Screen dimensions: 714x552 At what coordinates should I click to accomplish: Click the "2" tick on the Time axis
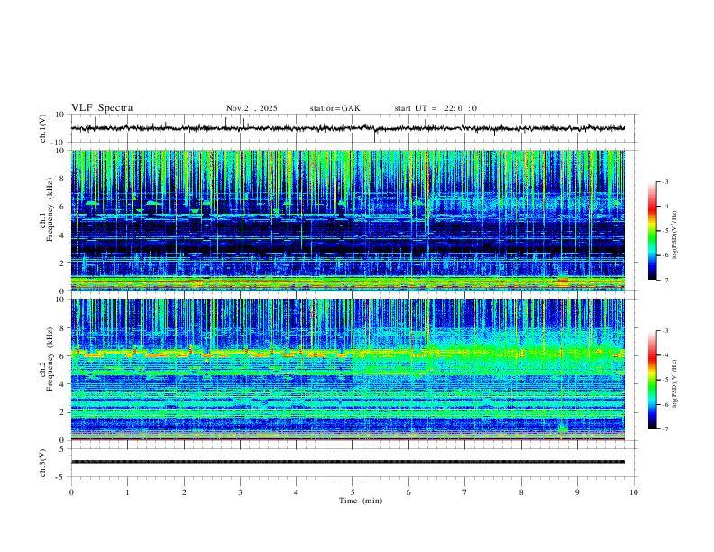[x=184, y=492]
